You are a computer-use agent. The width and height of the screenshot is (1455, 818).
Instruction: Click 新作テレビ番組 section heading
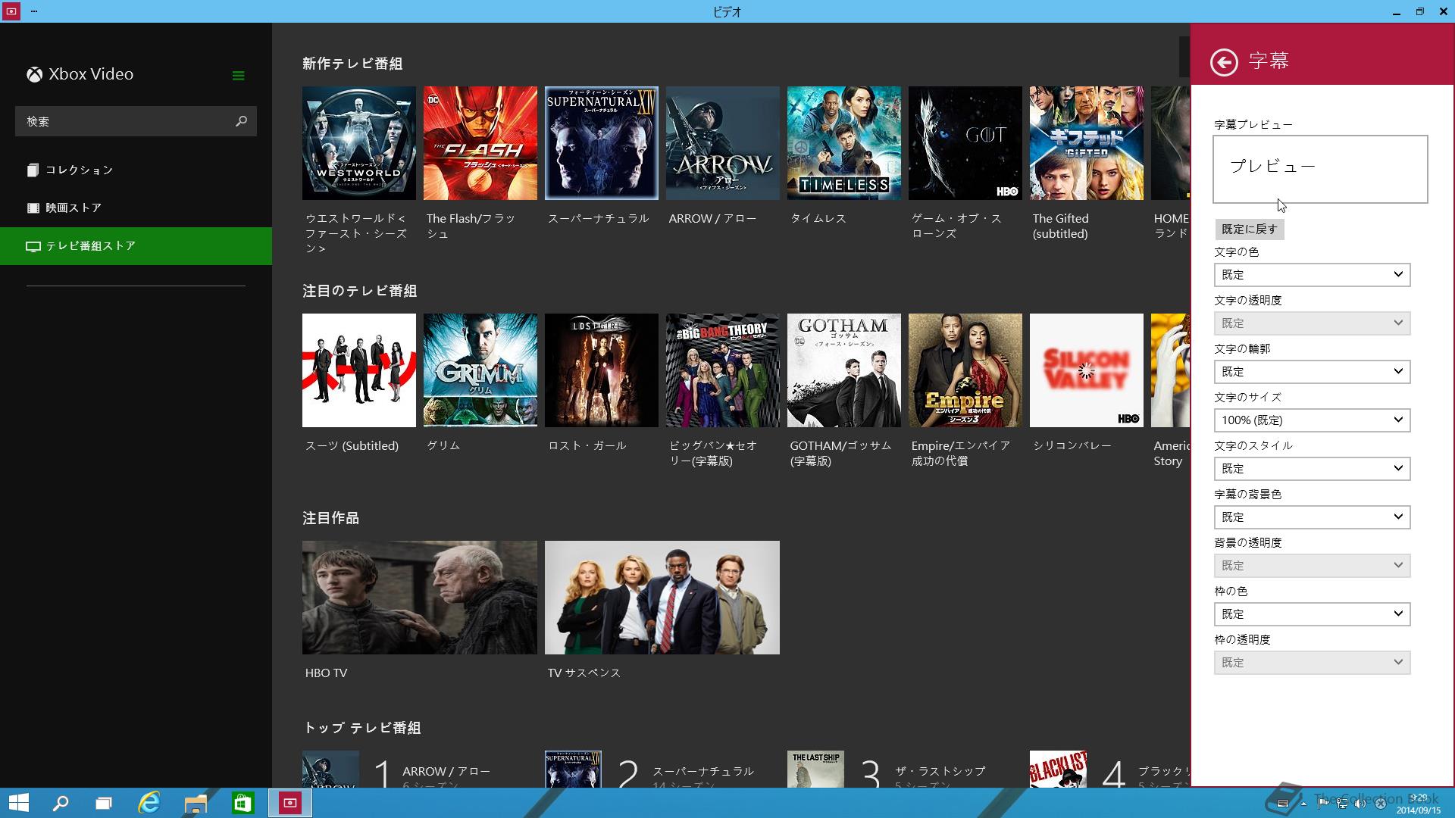352,64
